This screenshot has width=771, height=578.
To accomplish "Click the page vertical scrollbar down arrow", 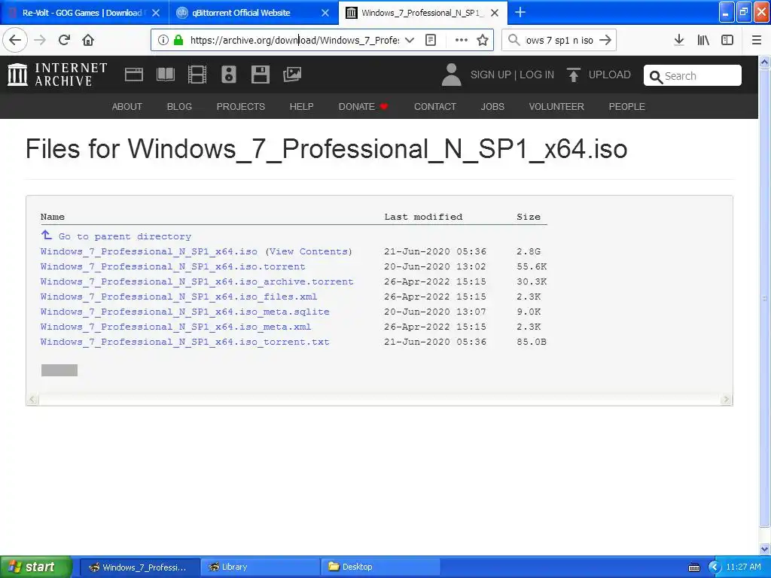I will (765, 549).
